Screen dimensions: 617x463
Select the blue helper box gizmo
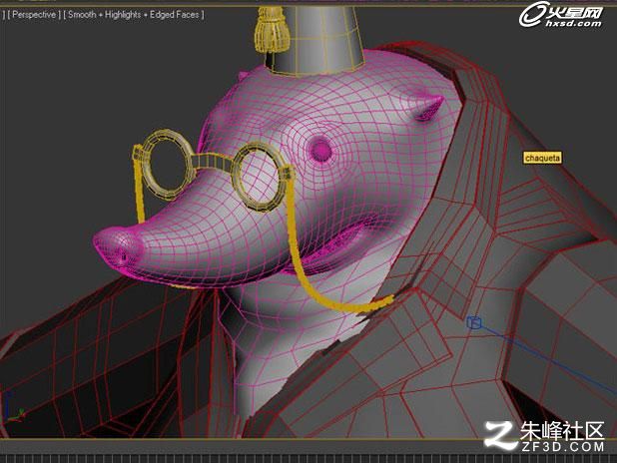pyautogui.click(x=474, y=322)
